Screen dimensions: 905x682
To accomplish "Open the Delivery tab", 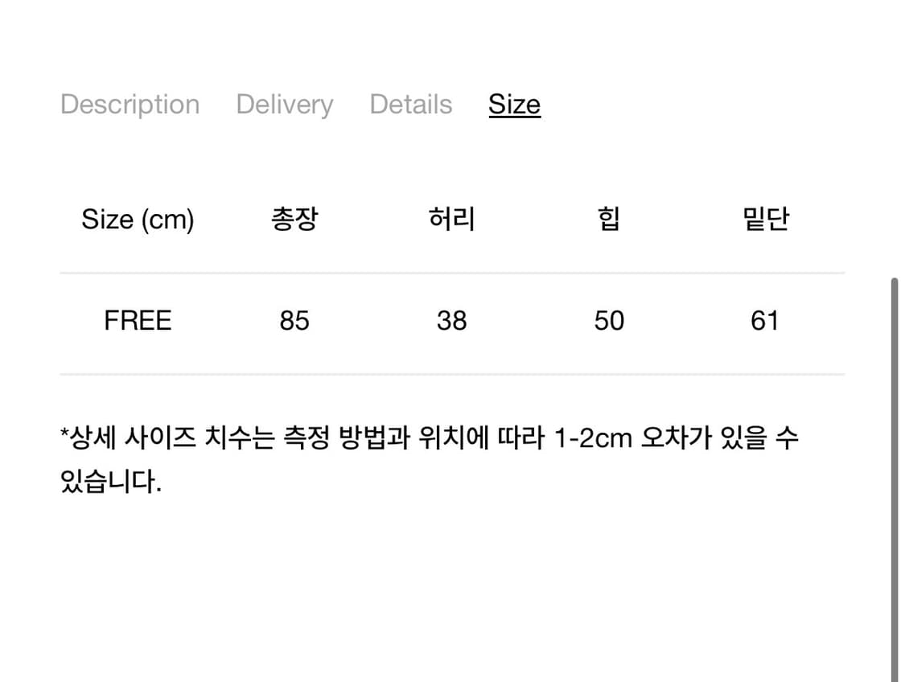I will click(x=284, y=104).
